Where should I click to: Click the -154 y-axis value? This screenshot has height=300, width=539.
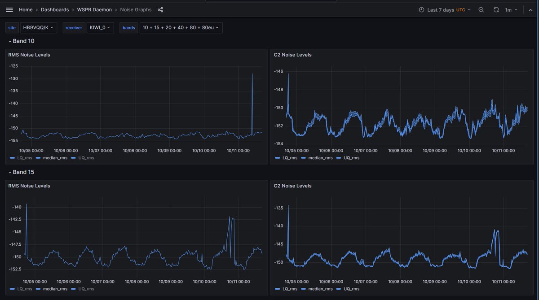click(279, 143)
